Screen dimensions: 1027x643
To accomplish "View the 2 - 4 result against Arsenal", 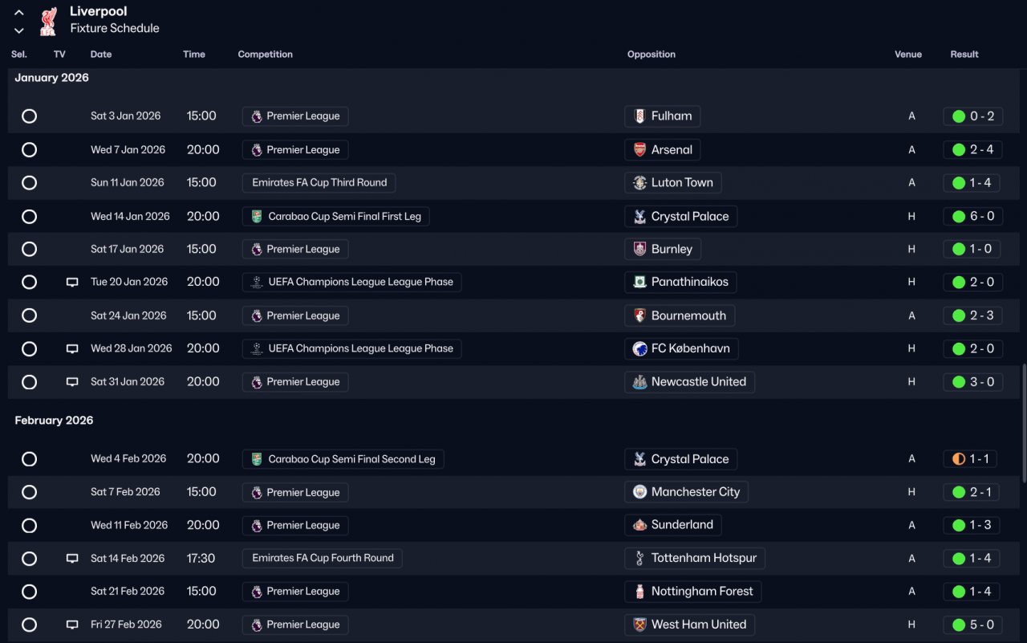I will point(972,150).
